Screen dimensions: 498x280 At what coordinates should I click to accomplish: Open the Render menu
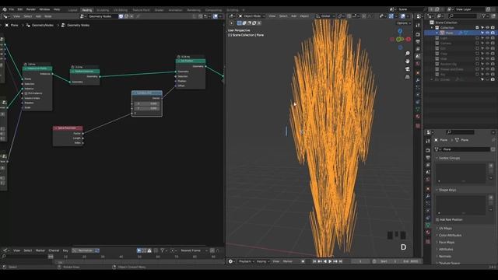[31, 9]
